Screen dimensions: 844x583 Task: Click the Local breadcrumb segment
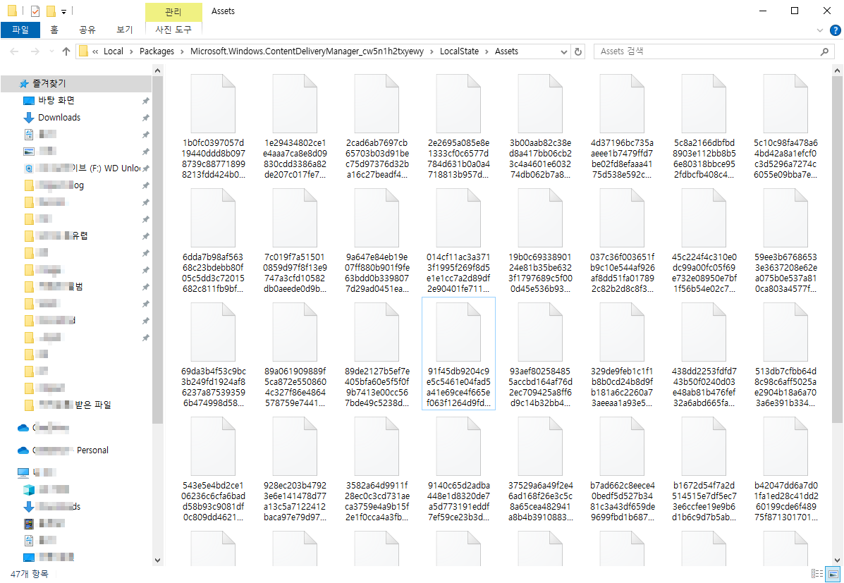[113, 51]
